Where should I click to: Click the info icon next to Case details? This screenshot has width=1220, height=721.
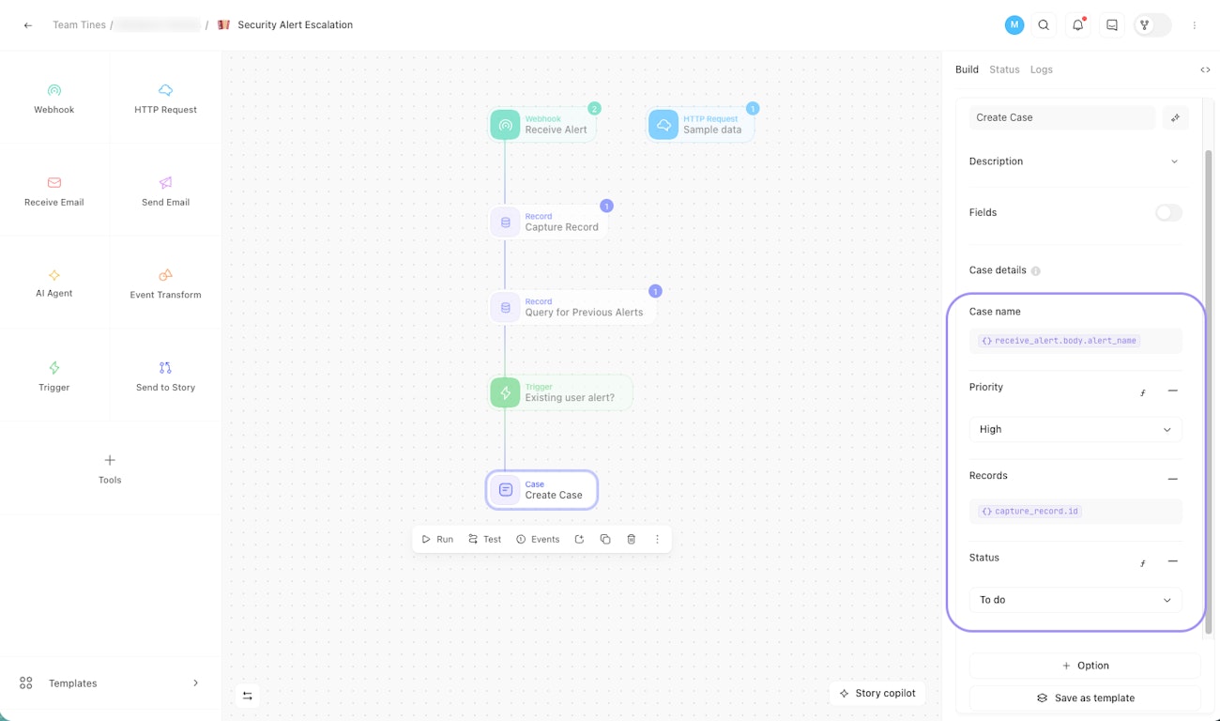pyautogui.click(x=1036, y=271)
